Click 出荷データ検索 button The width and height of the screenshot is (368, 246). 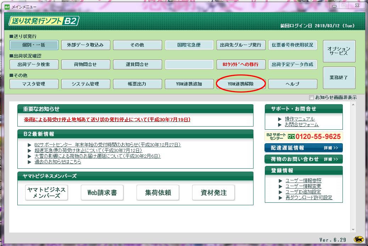tap(34, 64)
